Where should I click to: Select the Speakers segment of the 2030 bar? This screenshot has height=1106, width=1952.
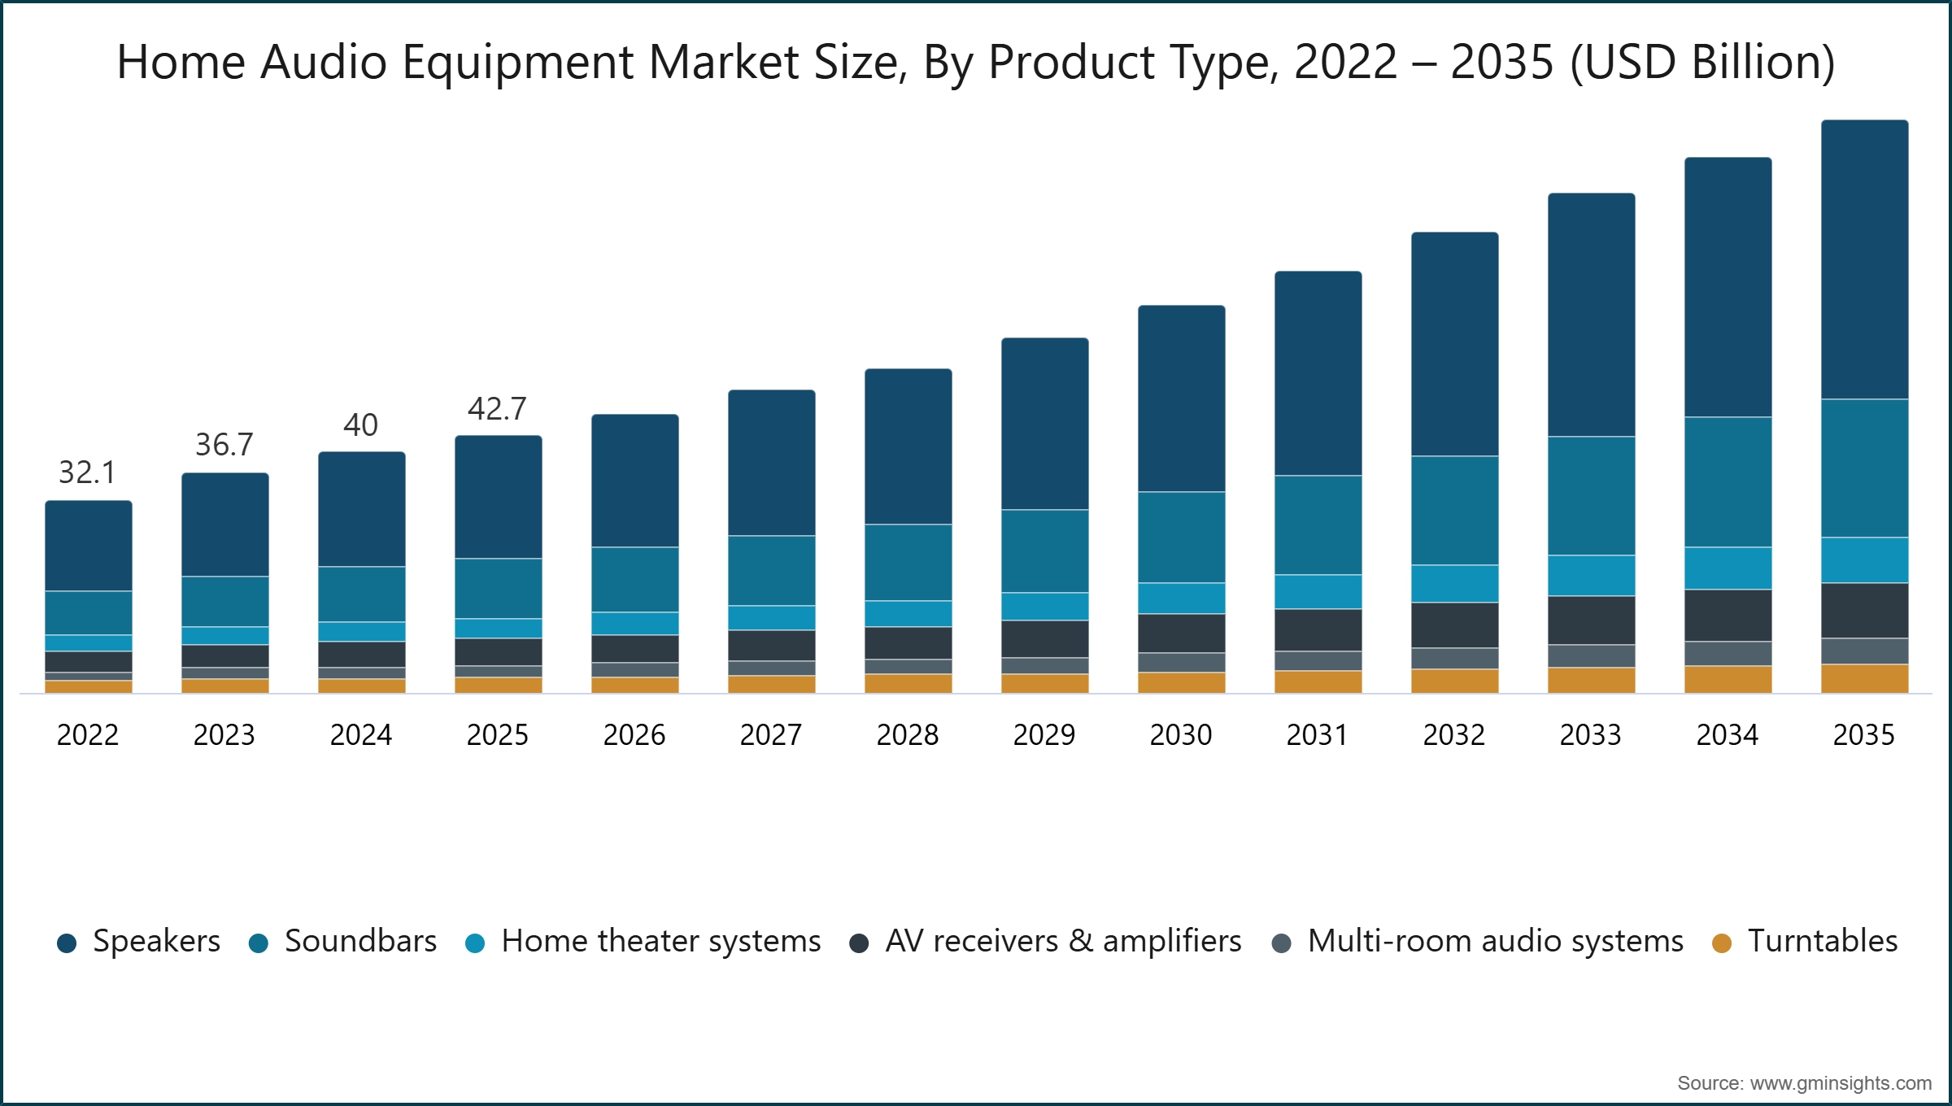coord(1182,398)
